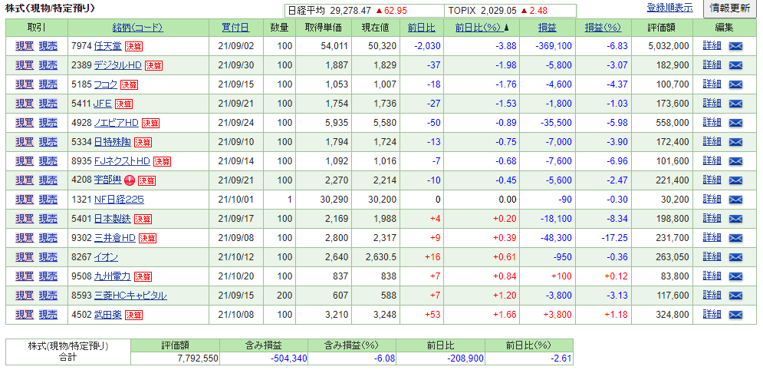763x370 pixels.
Task: Switch to 登録順表示 view
Action: 669,8
